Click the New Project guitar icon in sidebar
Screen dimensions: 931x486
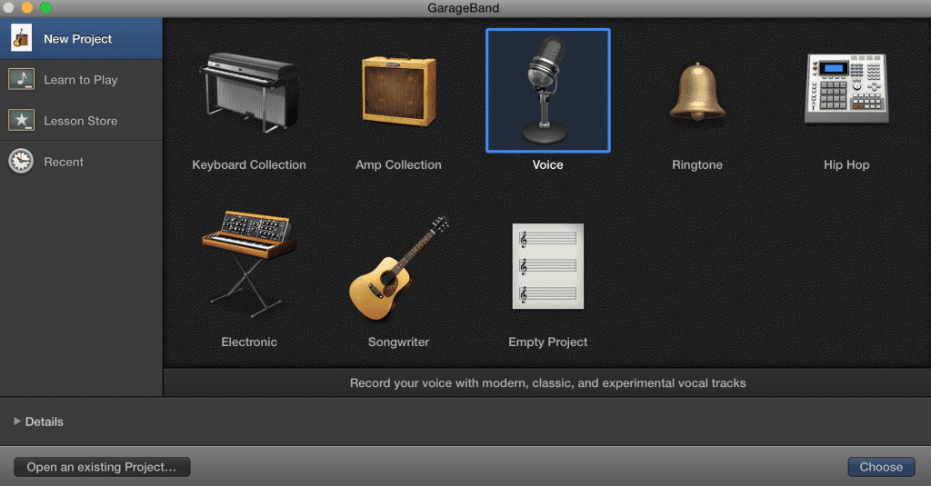point(22,38)
